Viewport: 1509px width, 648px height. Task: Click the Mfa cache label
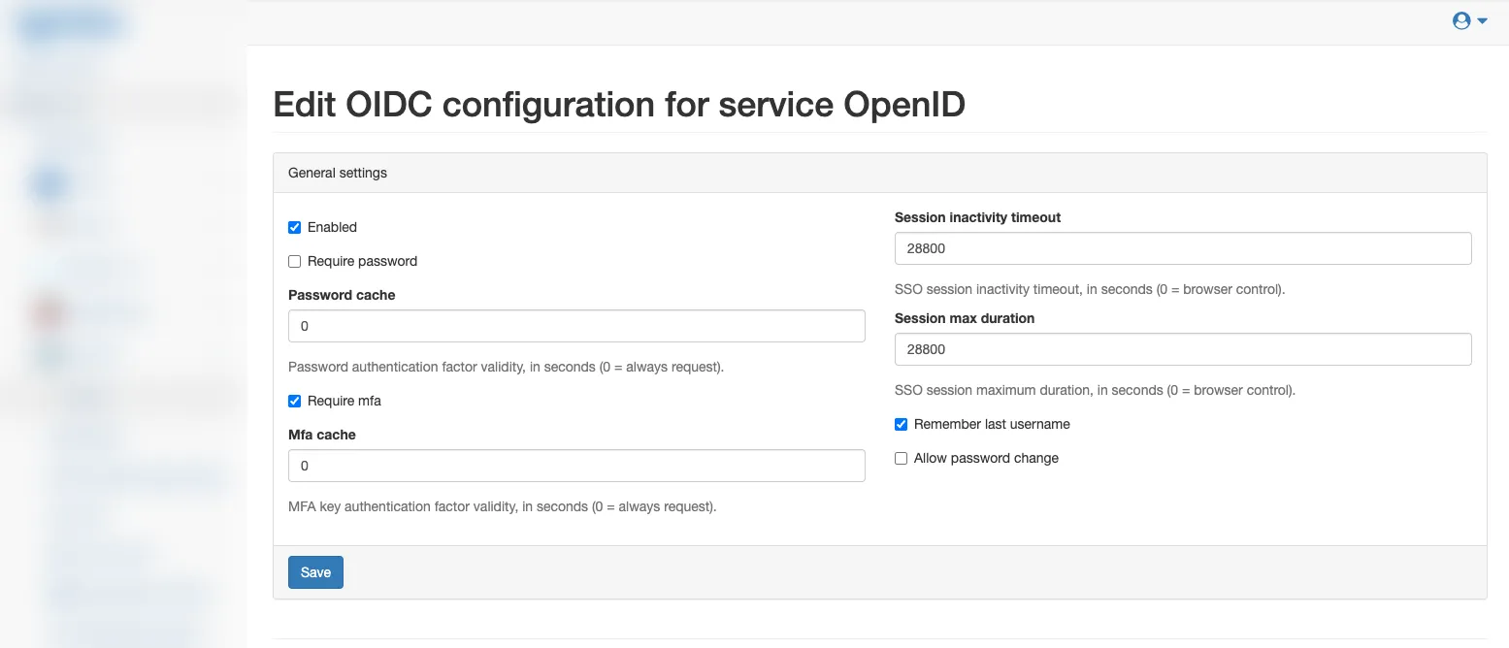322,435
